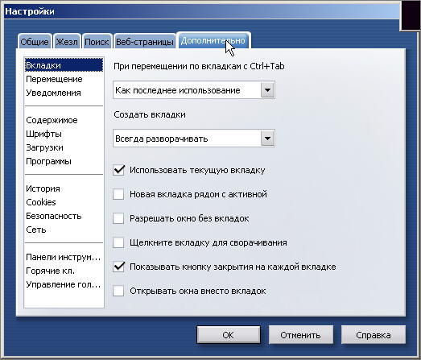421x360 pixels.
Task: Open the Общие tab
Action: point(35,42)
